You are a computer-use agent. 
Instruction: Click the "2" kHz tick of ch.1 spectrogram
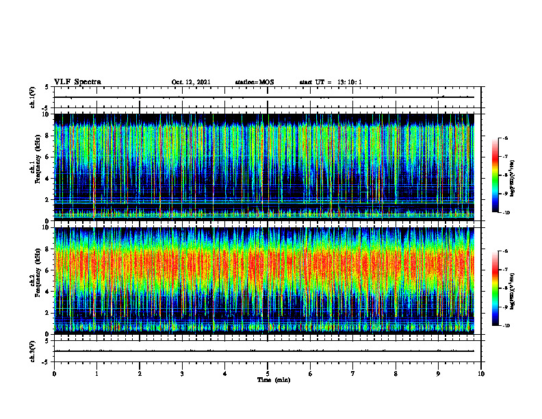tap(48, 200)
